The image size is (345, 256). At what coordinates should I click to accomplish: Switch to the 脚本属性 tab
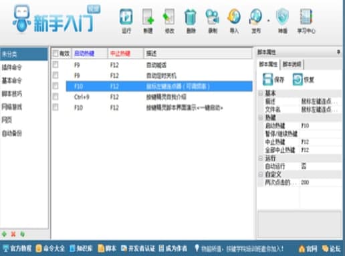tap(268, 65)
